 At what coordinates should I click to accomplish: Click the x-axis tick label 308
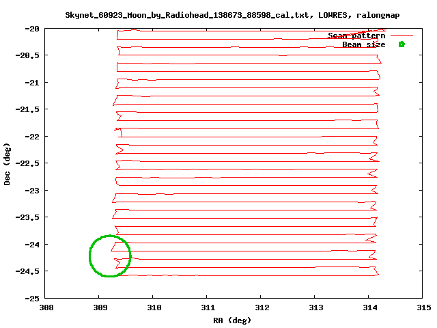46,307
